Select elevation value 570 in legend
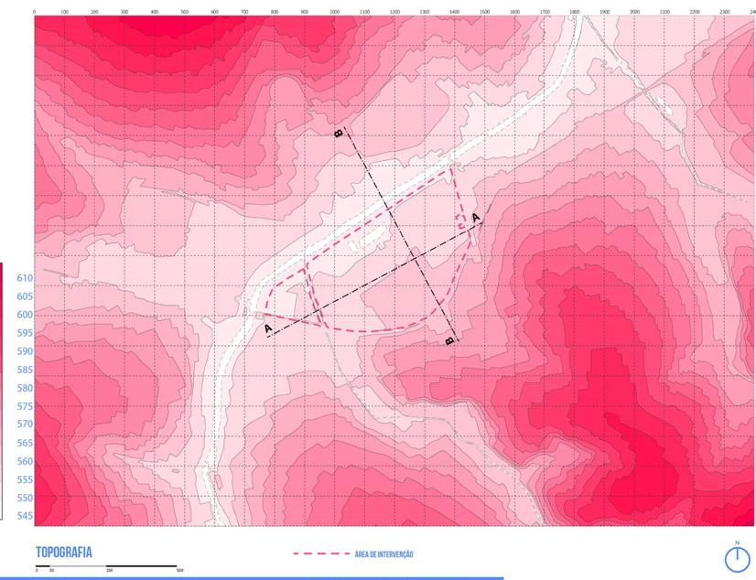 point(25,424)
